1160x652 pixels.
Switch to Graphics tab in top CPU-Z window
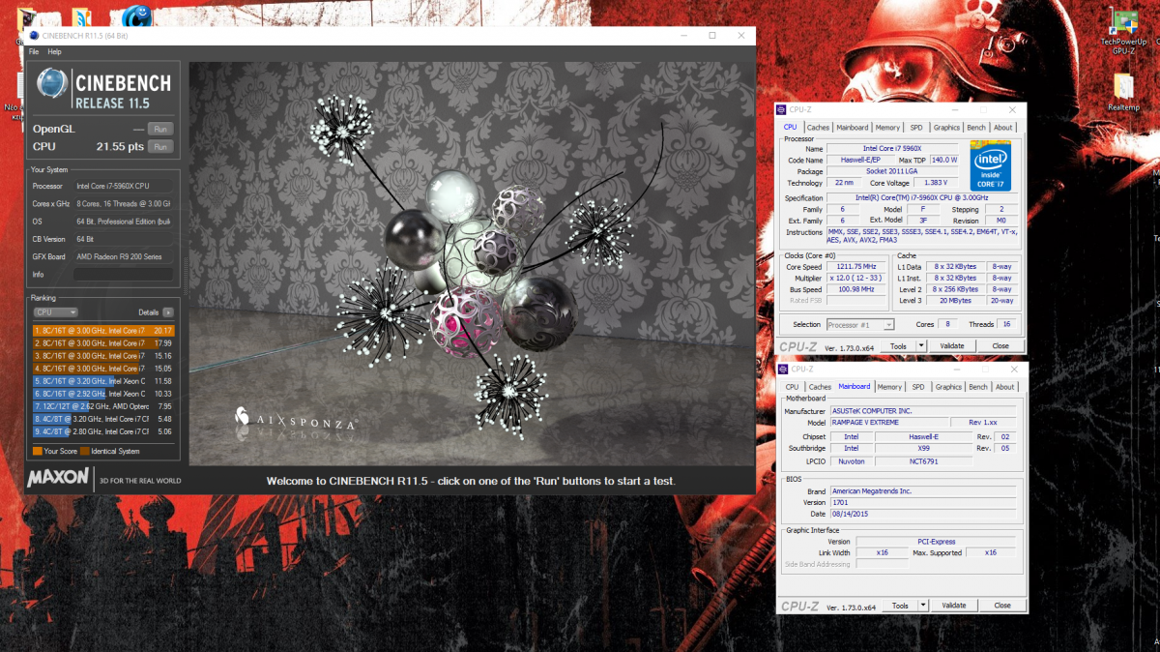[946, 127]
